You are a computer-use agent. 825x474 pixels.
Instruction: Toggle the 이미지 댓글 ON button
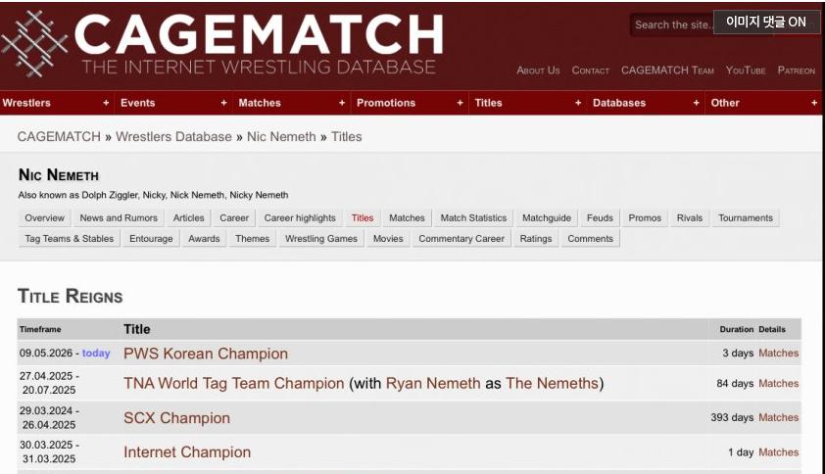coord(766,23)
